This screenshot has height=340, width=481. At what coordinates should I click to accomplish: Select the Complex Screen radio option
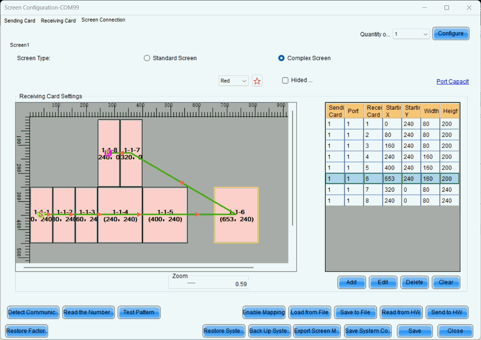click(281, 58)
